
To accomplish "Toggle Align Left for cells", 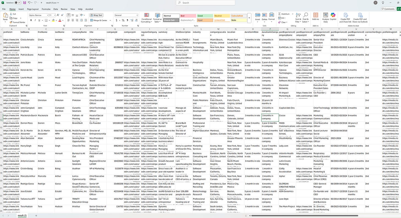I will 69,20.
